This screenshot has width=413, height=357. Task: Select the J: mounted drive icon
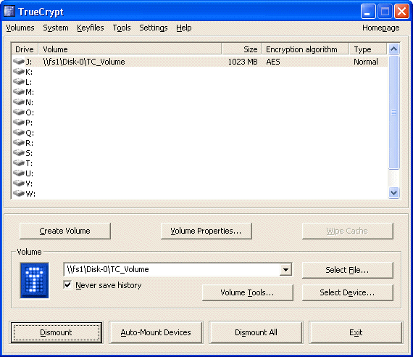[x=19, y=62]
